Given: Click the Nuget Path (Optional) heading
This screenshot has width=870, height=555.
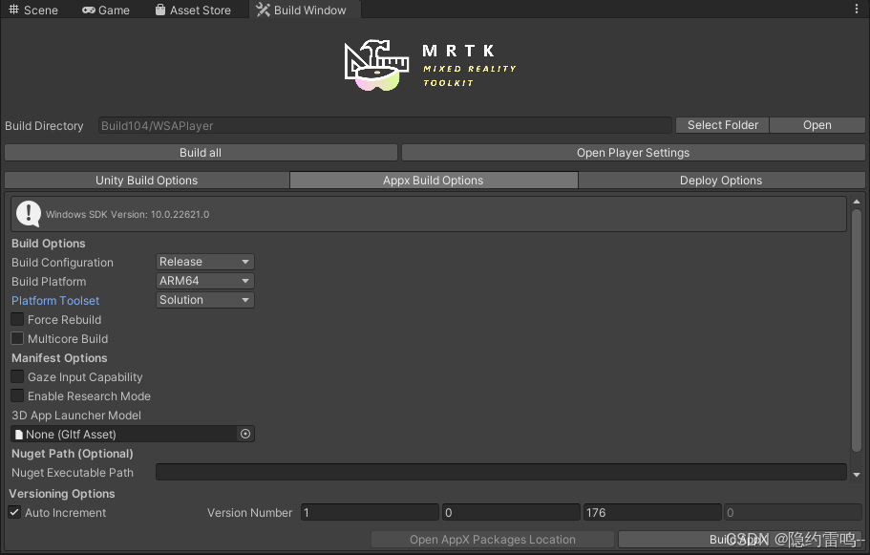Looking at the screenshot, I should pos(73,454).
